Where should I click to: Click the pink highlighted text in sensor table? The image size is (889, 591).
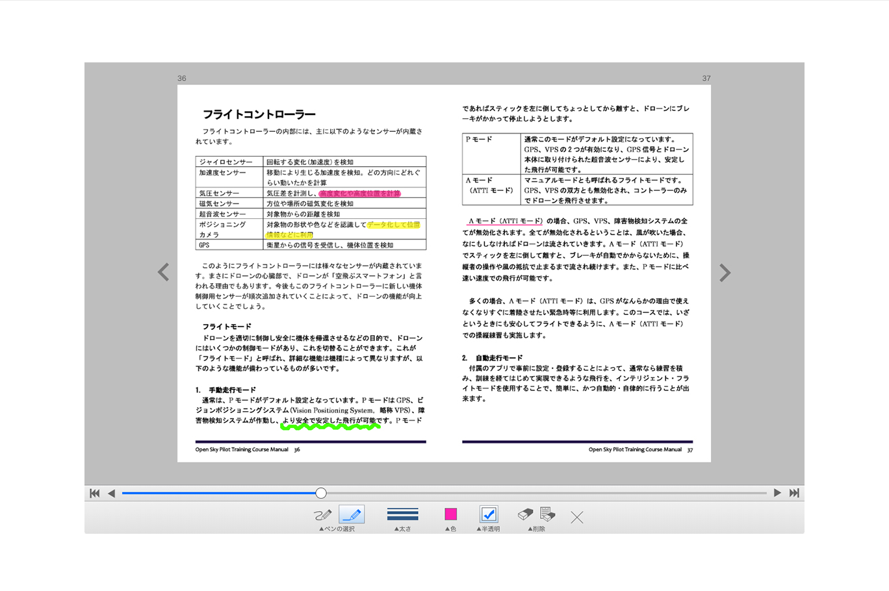(359, 194)
